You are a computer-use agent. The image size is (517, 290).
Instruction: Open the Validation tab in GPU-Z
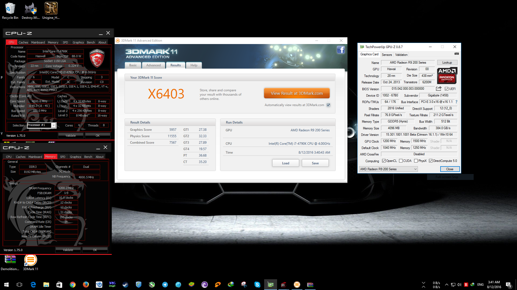click(401, 55)
